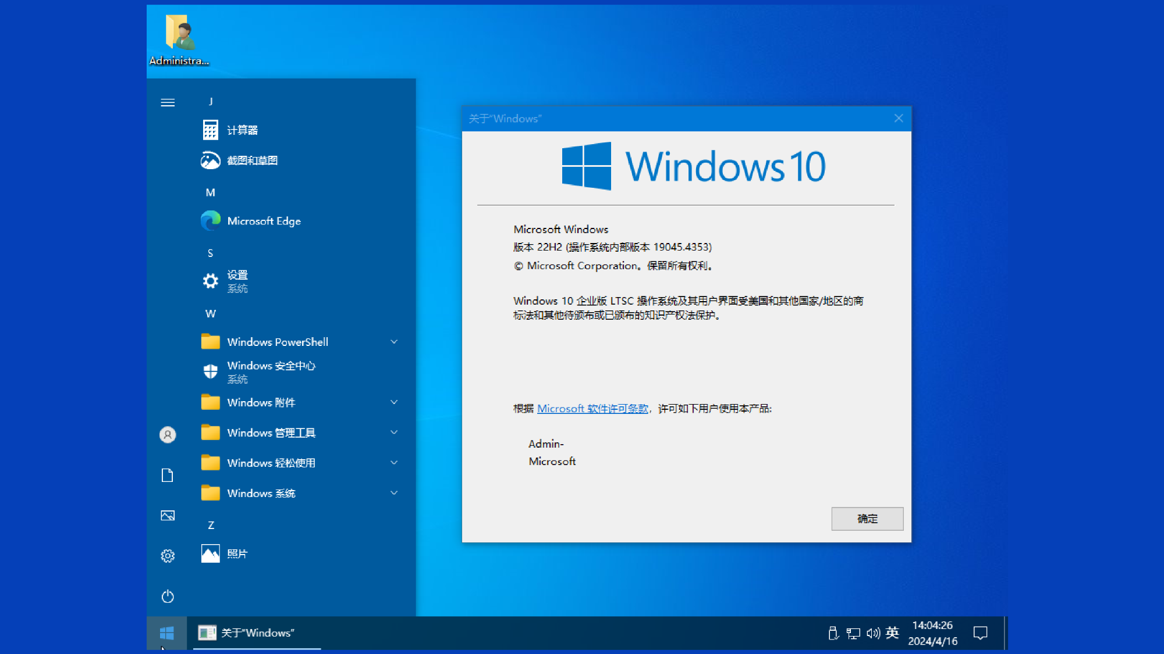Viewport: 1164px width, 654px height.
Task: Click the hamburger menu to expand Start
Action: (167, 102)
